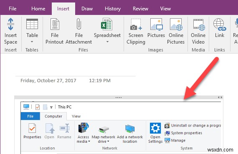Click the note time 12:19 PM
The width and height of the screenshot is (238, 154).
[x=100, y=81]
